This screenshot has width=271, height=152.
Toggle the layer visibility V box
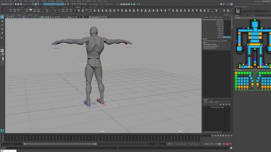204,107
